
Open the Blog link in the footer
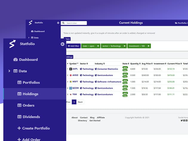pyautogui.click(x=93, y=117)
